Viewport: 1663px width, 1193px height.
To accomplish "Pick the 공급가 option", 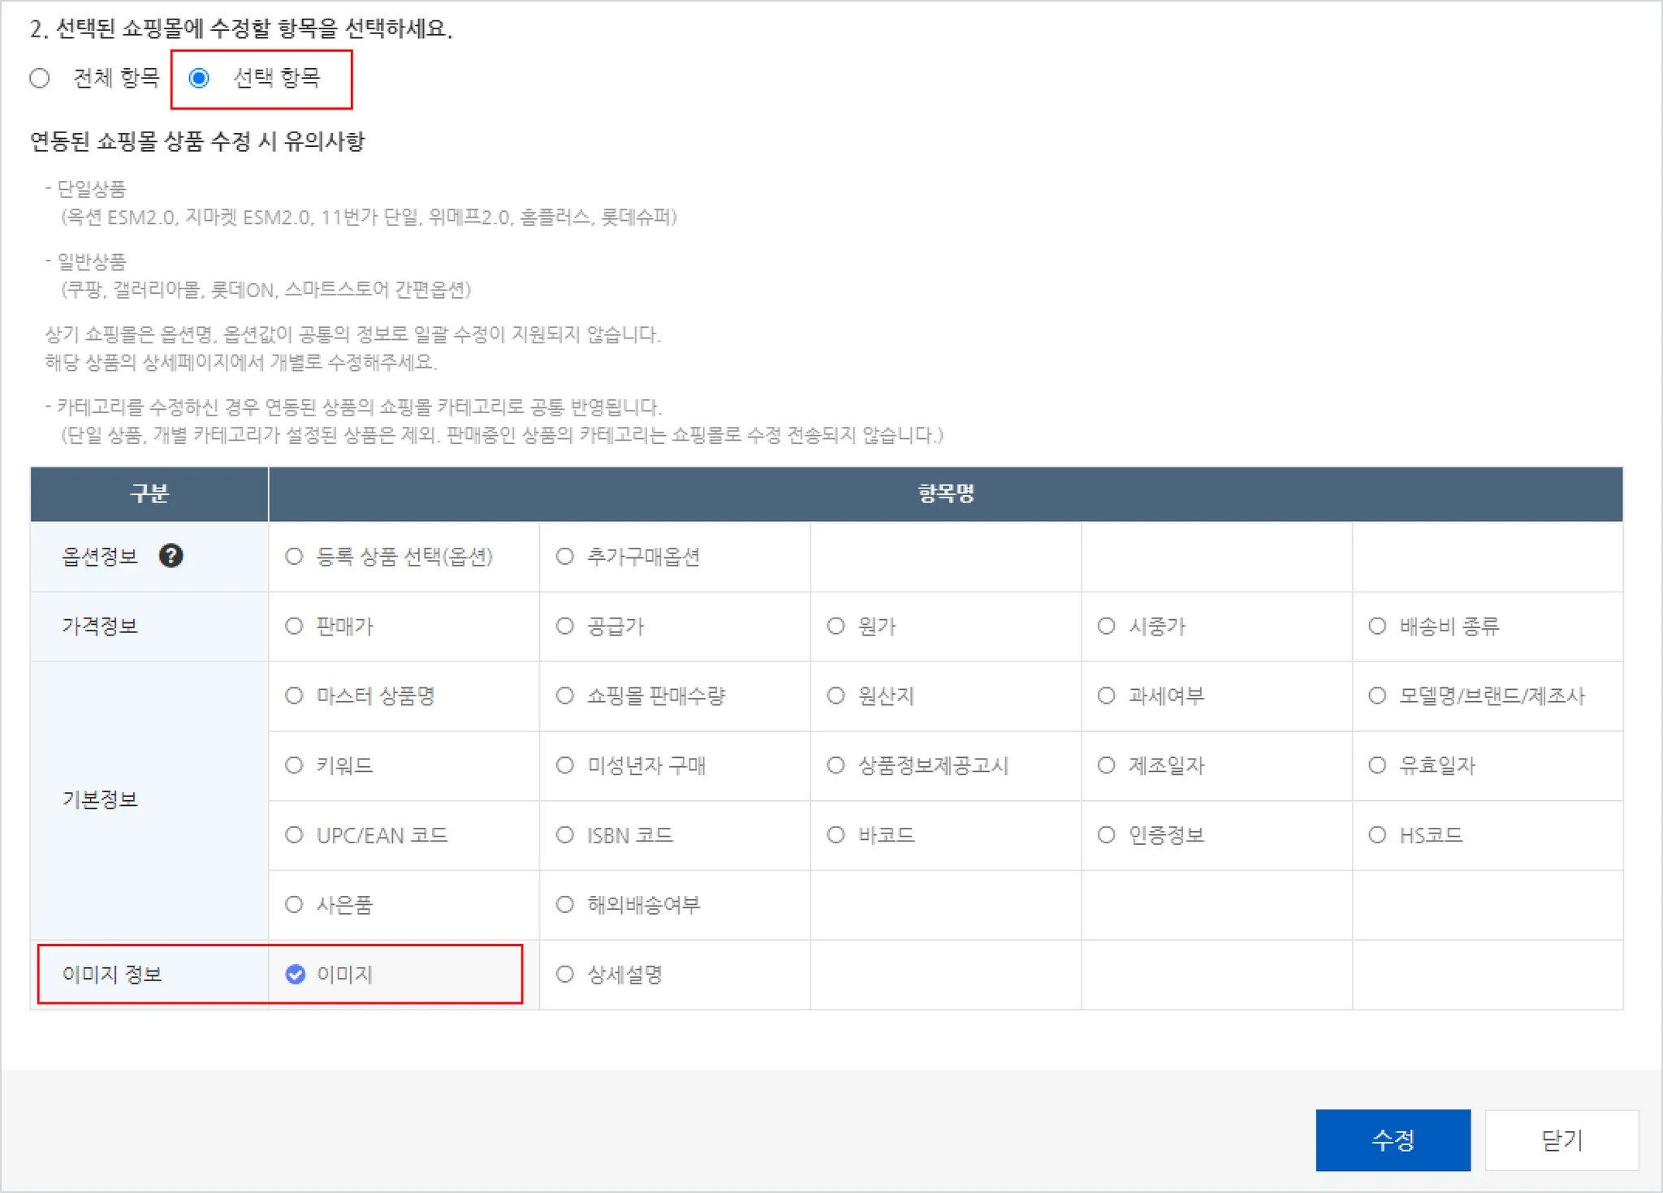I will click(x=565, y=626).
